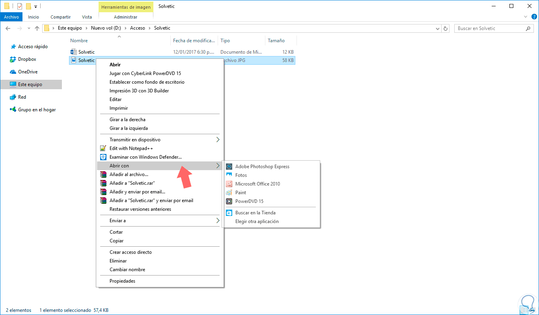
Task: Go up one folder level arrow
Action: (37, 28)
